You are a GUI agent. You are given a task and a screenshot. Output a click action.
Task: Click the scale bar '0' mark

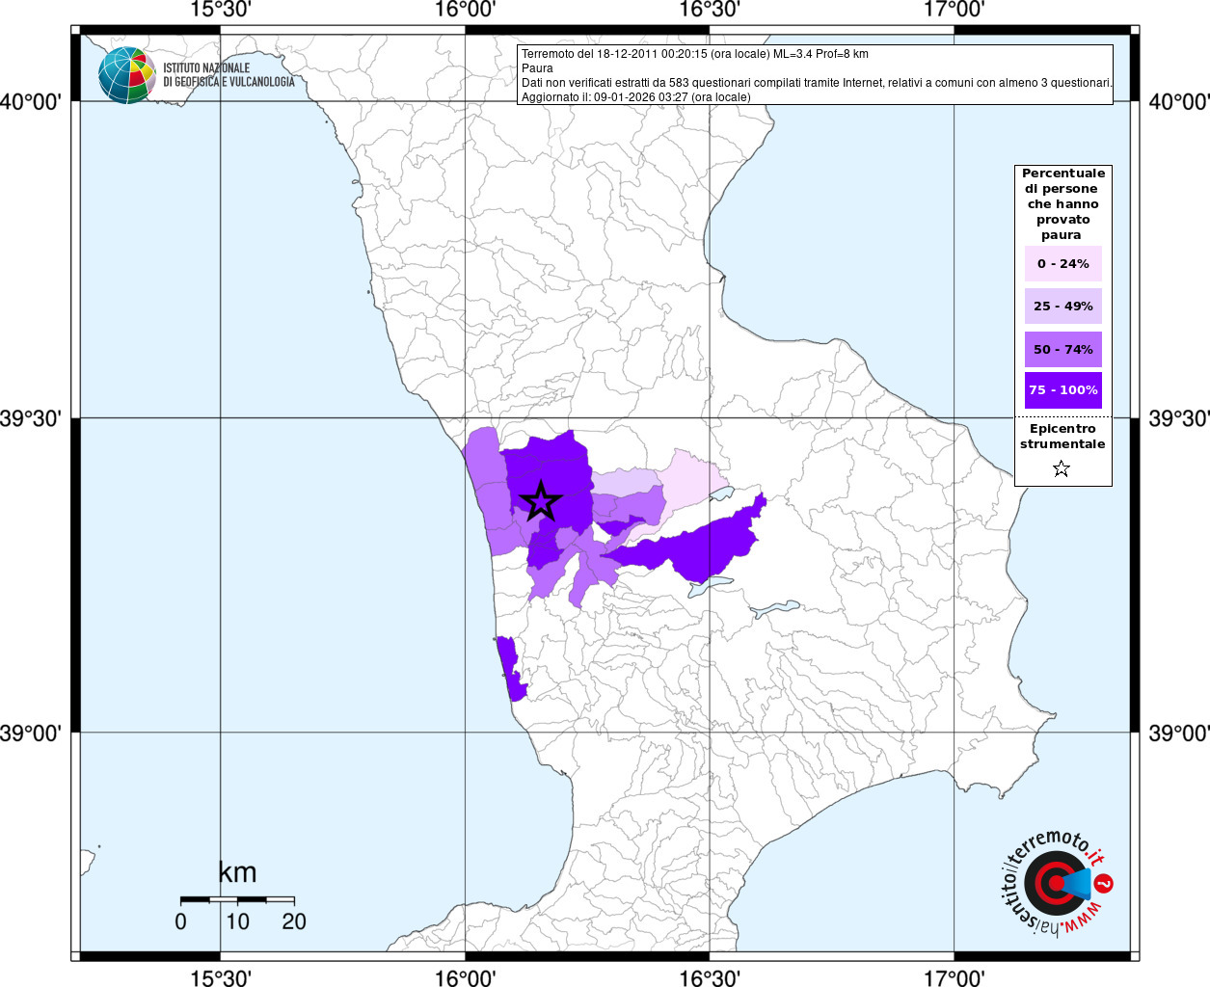point(180,921)
